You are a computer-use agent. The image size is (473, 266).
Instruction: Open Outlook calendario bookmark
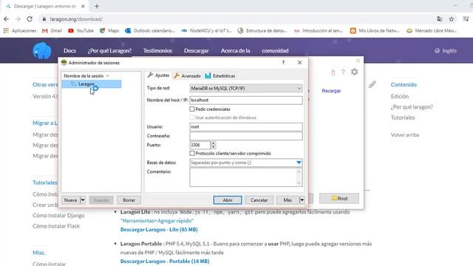click(x=150, y=30)
